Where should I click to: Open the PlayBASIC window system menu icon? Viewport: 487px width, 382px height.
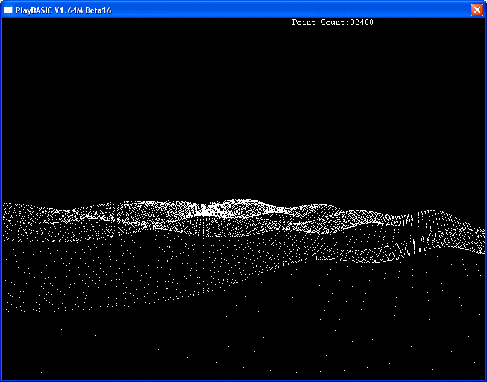[x=8, y=10]
